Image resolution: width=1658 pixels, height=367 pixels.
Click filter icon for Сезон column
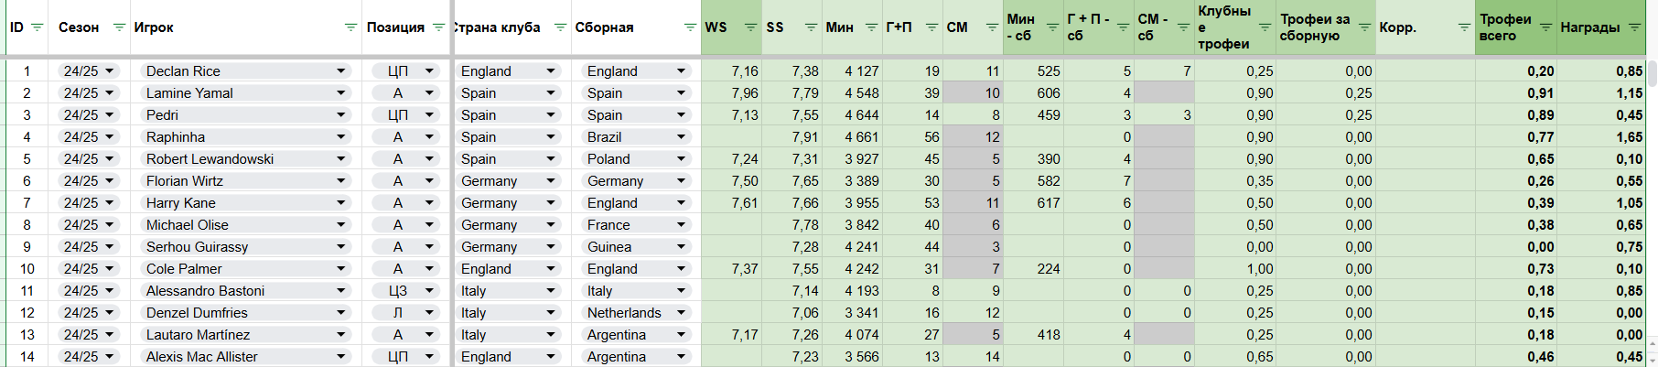(119, 27)
